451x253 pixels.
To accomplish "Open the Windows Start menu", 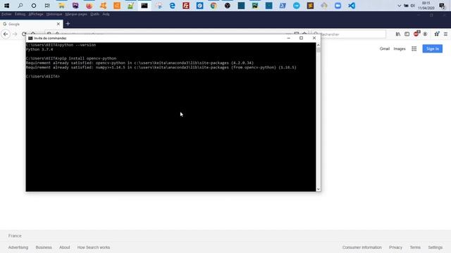I will point(6,6).
